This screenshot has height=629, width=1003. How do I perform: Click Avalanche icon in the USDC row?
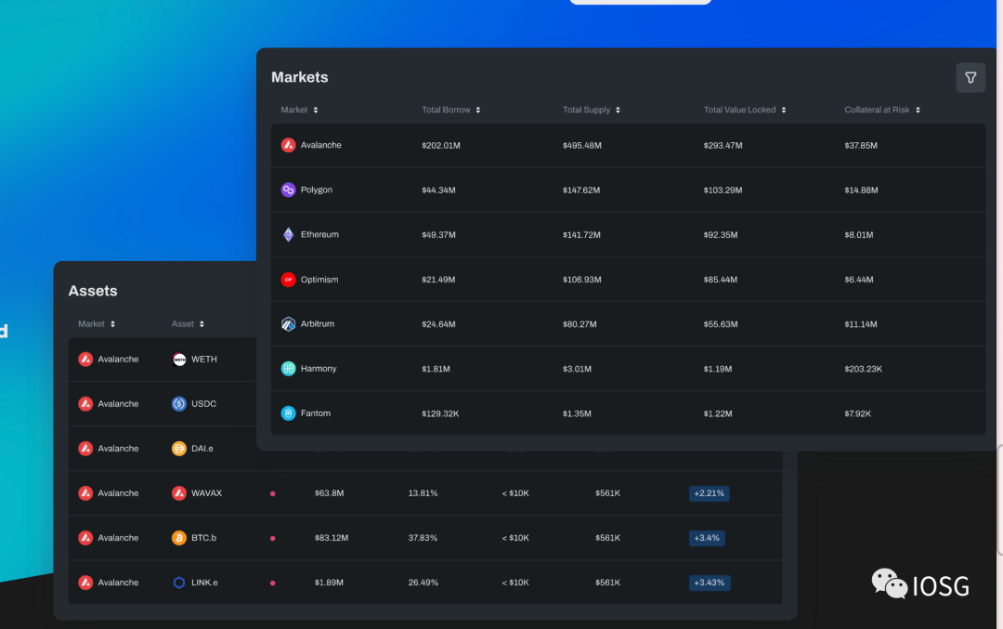85,404
